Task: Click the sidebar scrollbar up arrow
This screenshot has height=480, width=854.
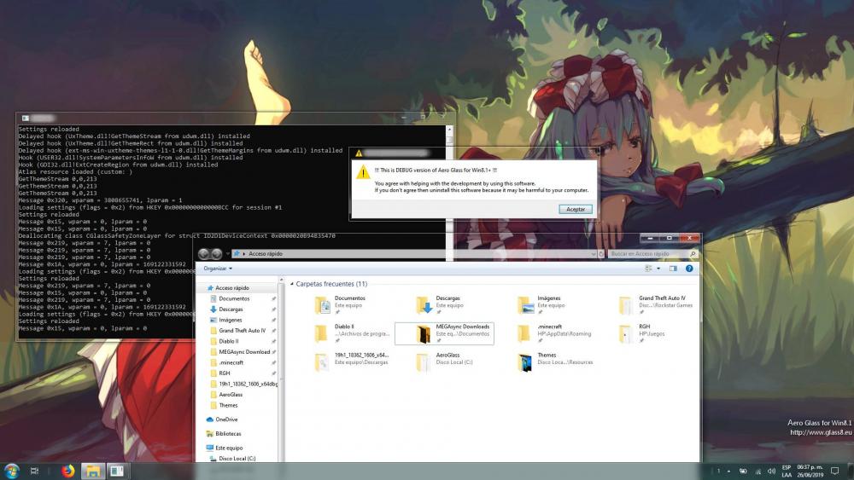Action: (x=281, y=280)
